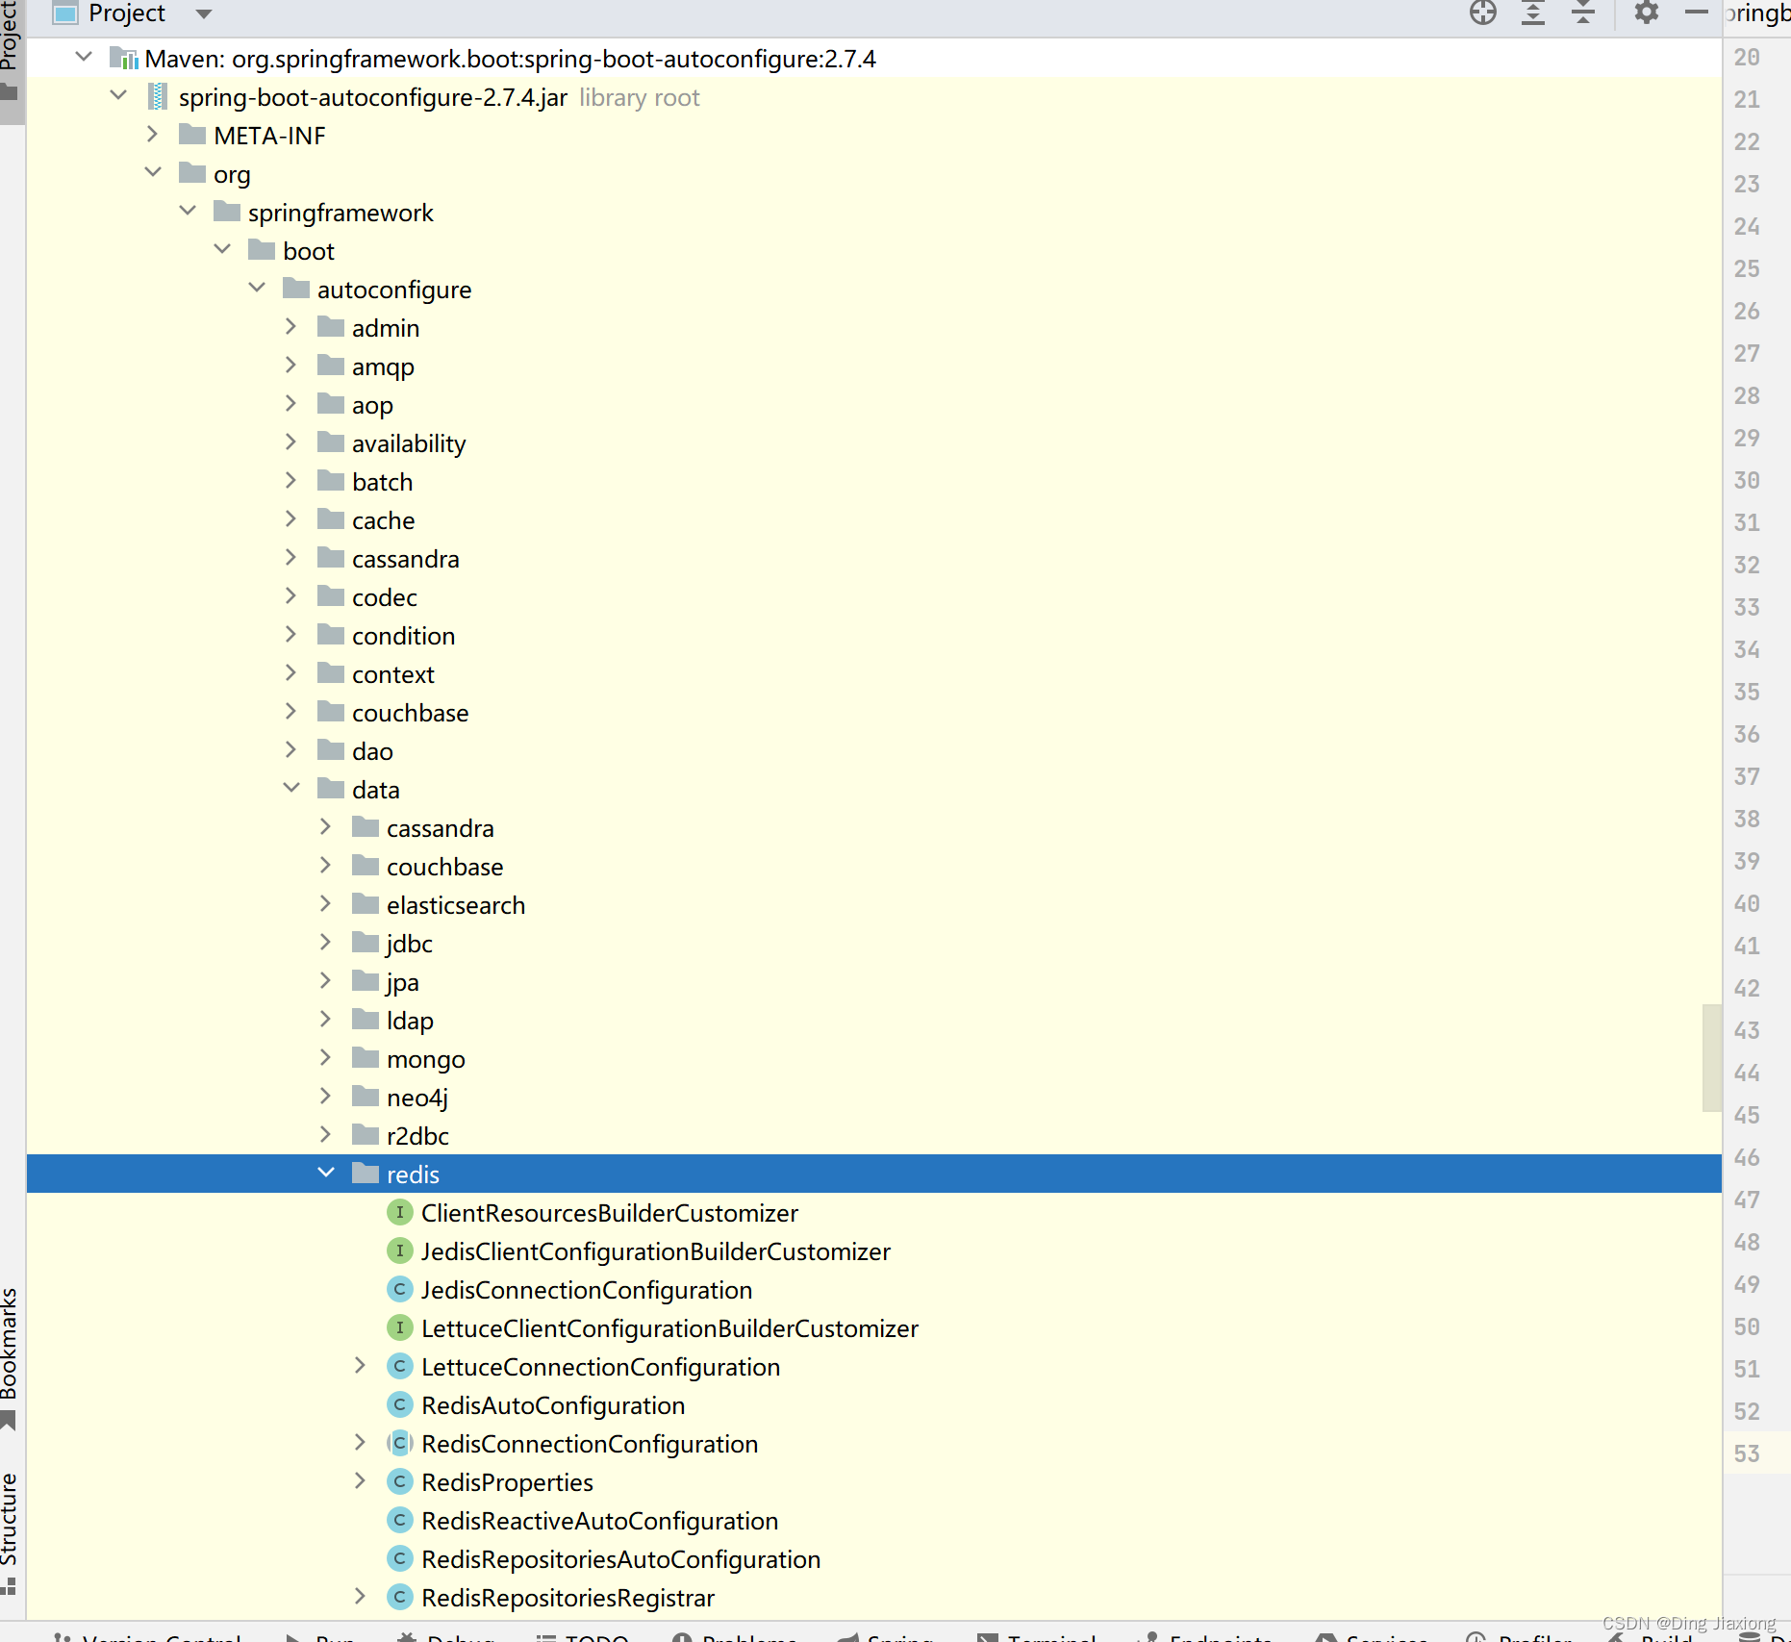Screen dimensions: 1791x1642
Task: Open the Version Control tool window tab
Action: [147, 1636]
